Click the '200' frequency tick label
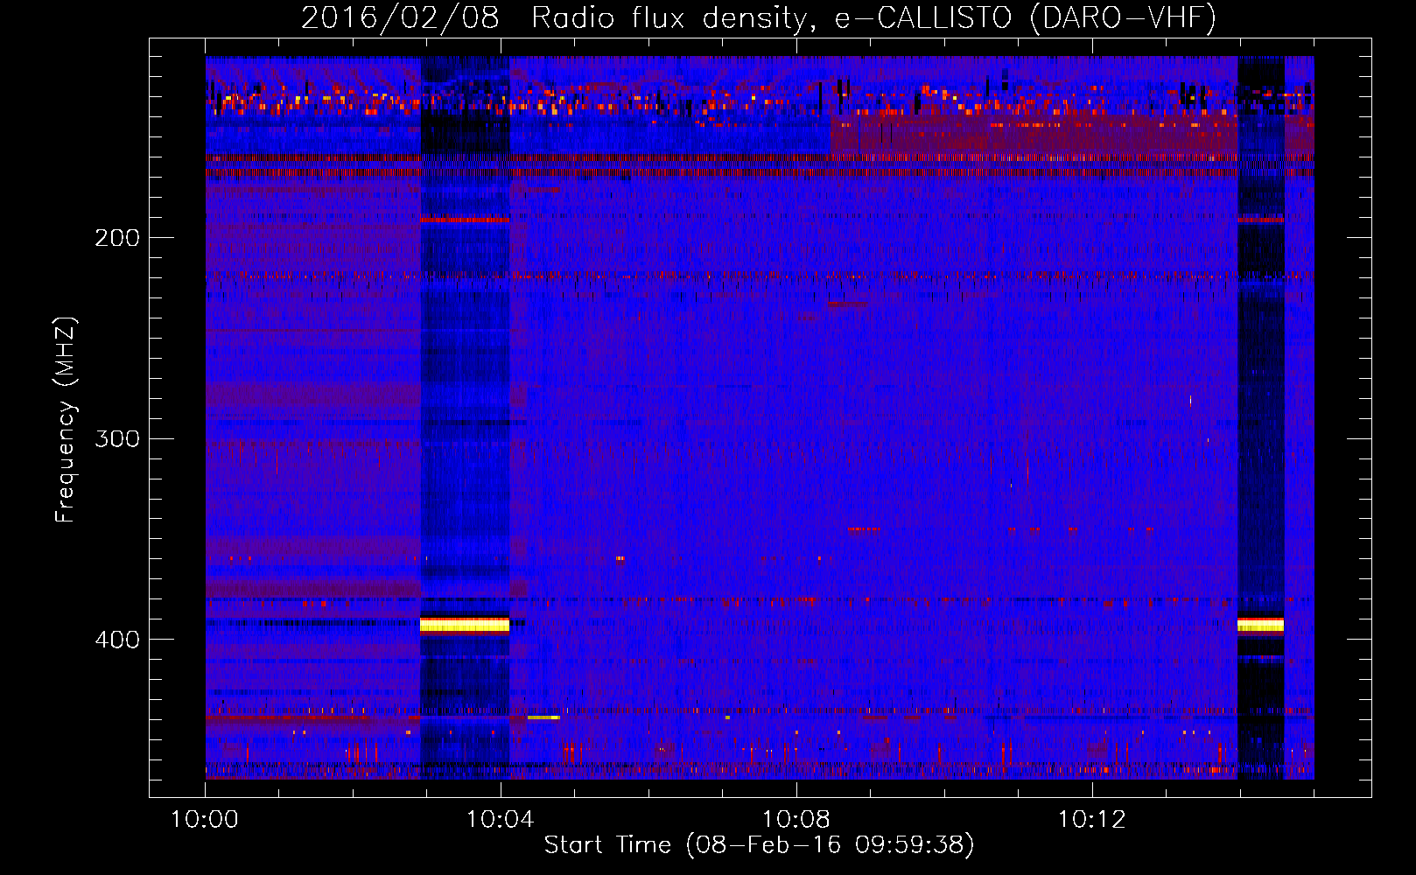The height and width of the screenshot is (875, 1416). [117, 238]
